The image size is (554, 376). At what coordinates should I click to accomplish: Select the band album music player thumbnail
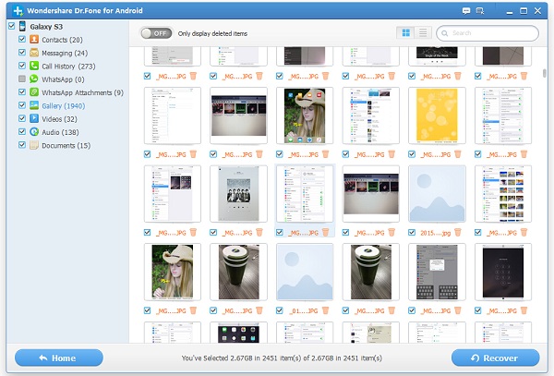(x=238, y=194)
